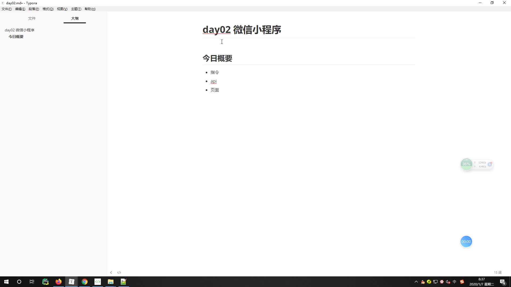The width and height of the screenshot is (511, 287).
Task: Click the blue 00:00 recording timer
Action: point(466,242)
